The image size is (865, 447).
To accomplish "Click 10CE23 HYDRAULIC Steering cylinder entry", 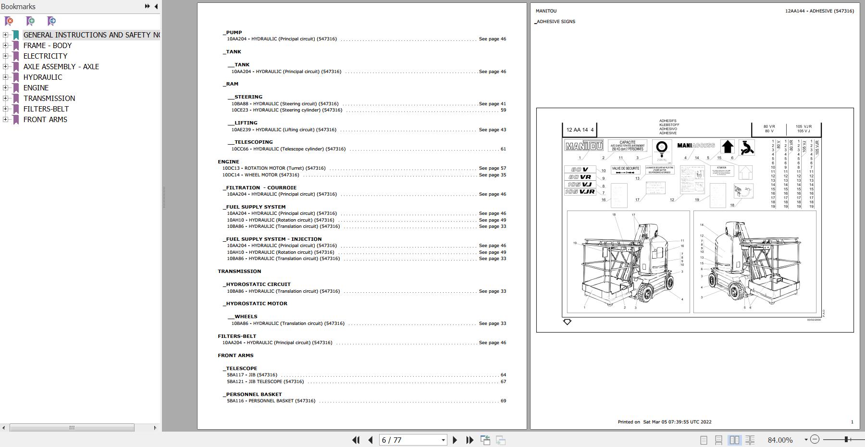I will tap(369, 110).
